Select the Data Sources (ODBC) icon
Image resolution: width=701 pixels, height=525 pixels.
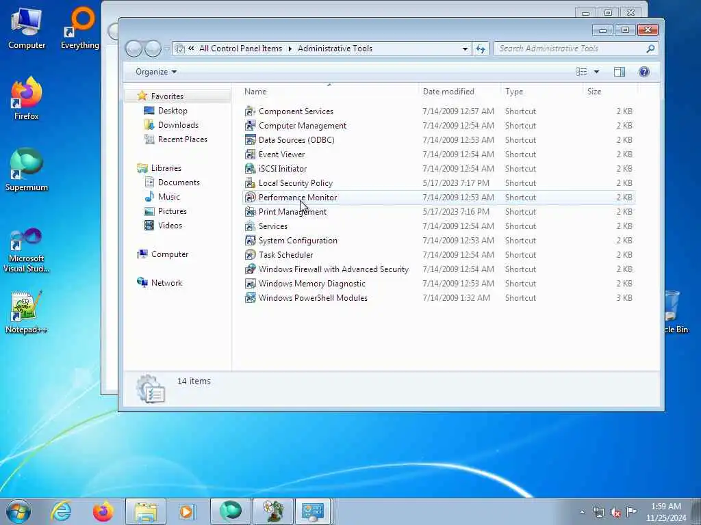click(x=250, y=139)
